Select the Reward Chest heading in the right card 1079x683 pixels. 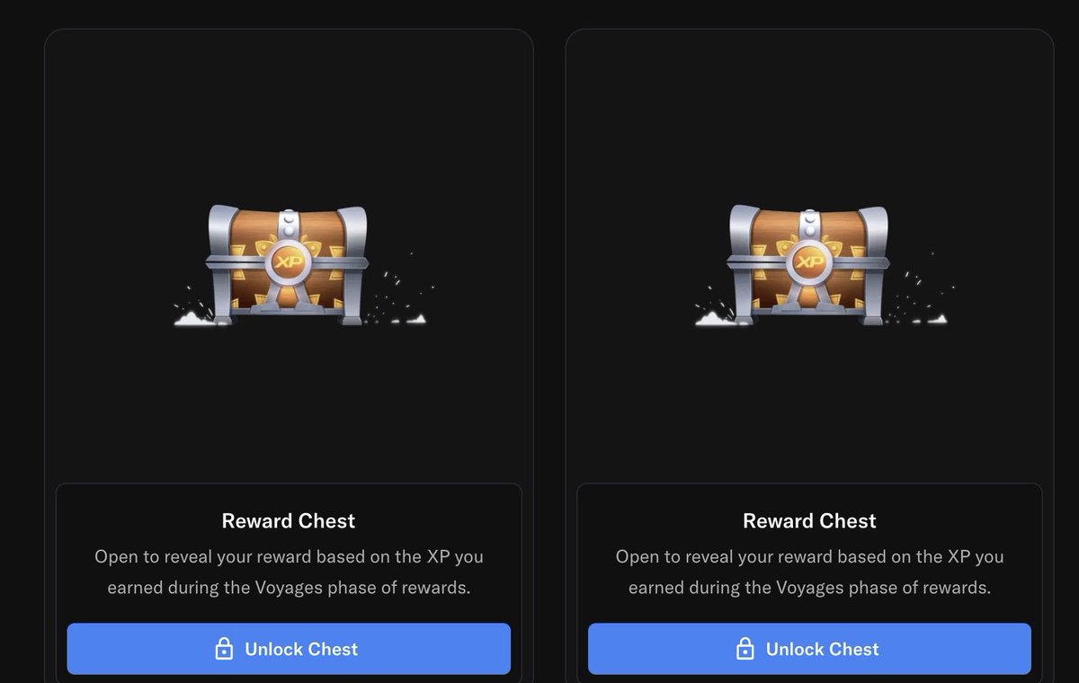tap(809, 521)
